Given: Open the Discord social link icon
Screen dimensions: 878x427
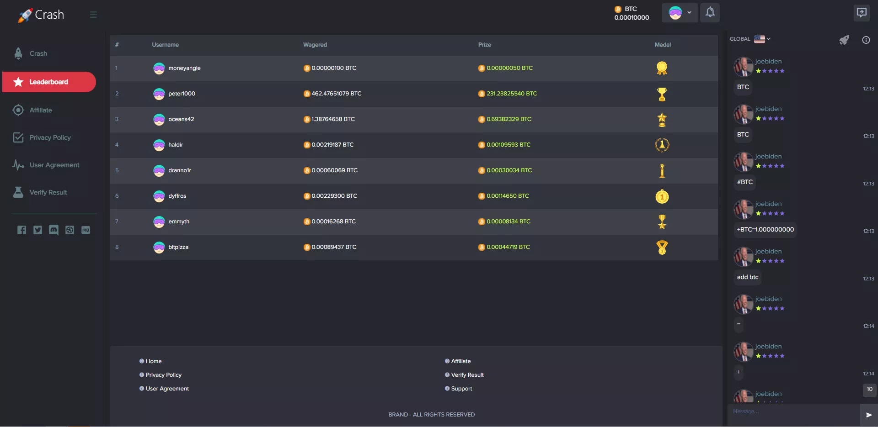Looking at the screenshot, I should 54,230.
